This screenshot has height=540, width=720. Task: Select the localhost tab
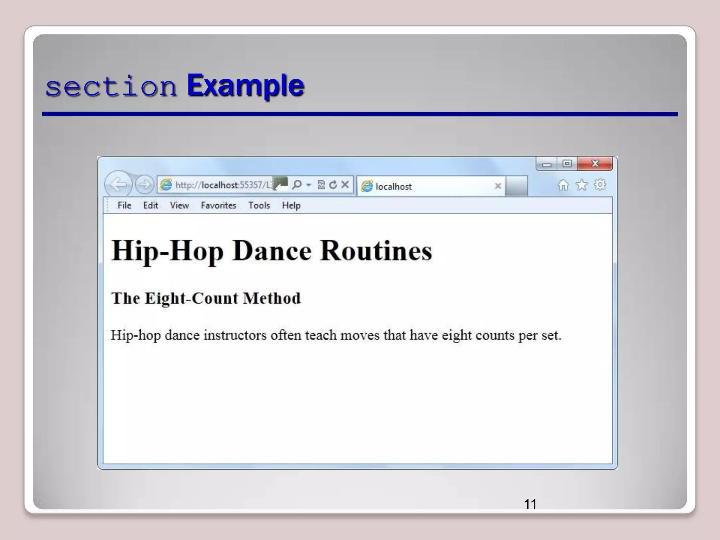pyautogui.click(x=431, y=186)
